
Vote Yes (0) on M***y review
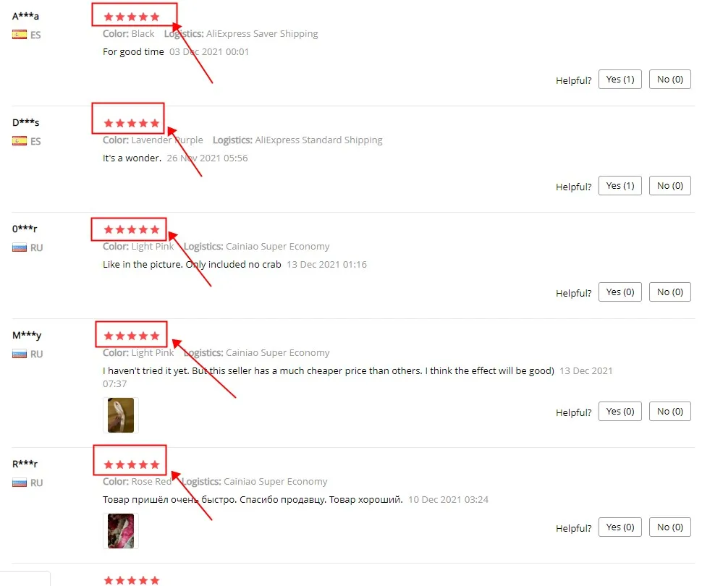click(x=620, y=412)
